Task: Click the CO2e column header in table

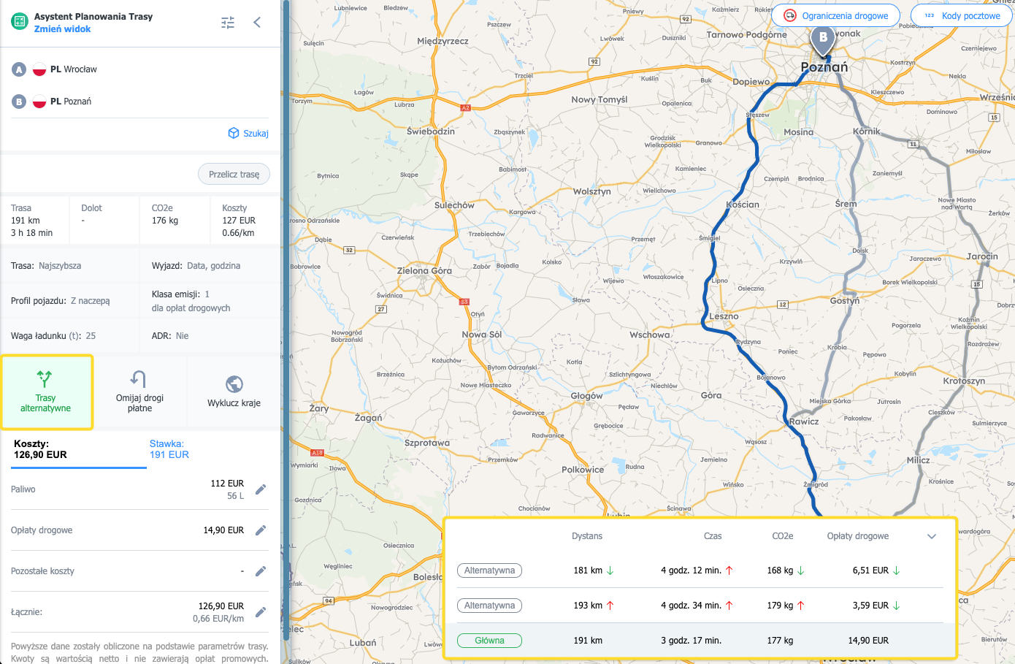Action: pyautogui.click(x=783, y=536)
